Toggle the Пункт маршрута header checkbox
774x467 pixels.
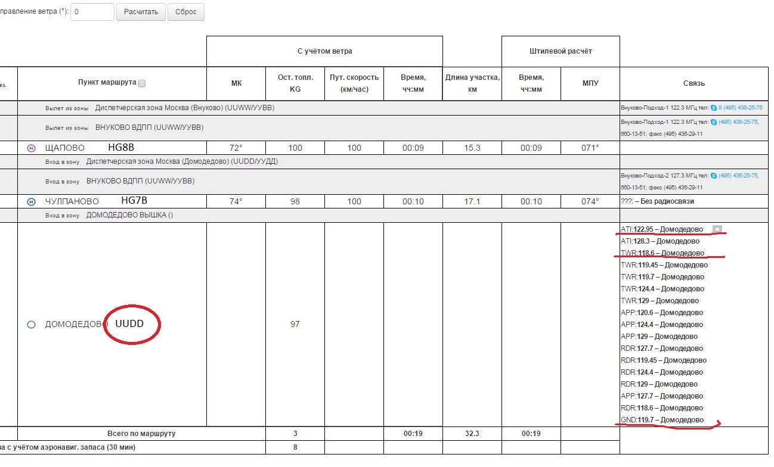click(x=142, y=84)
